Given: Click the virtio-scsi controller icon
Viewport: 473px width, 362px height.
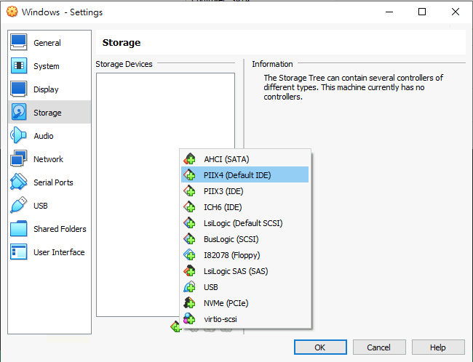Looking at the screenshot, I should tap(190, 319).
